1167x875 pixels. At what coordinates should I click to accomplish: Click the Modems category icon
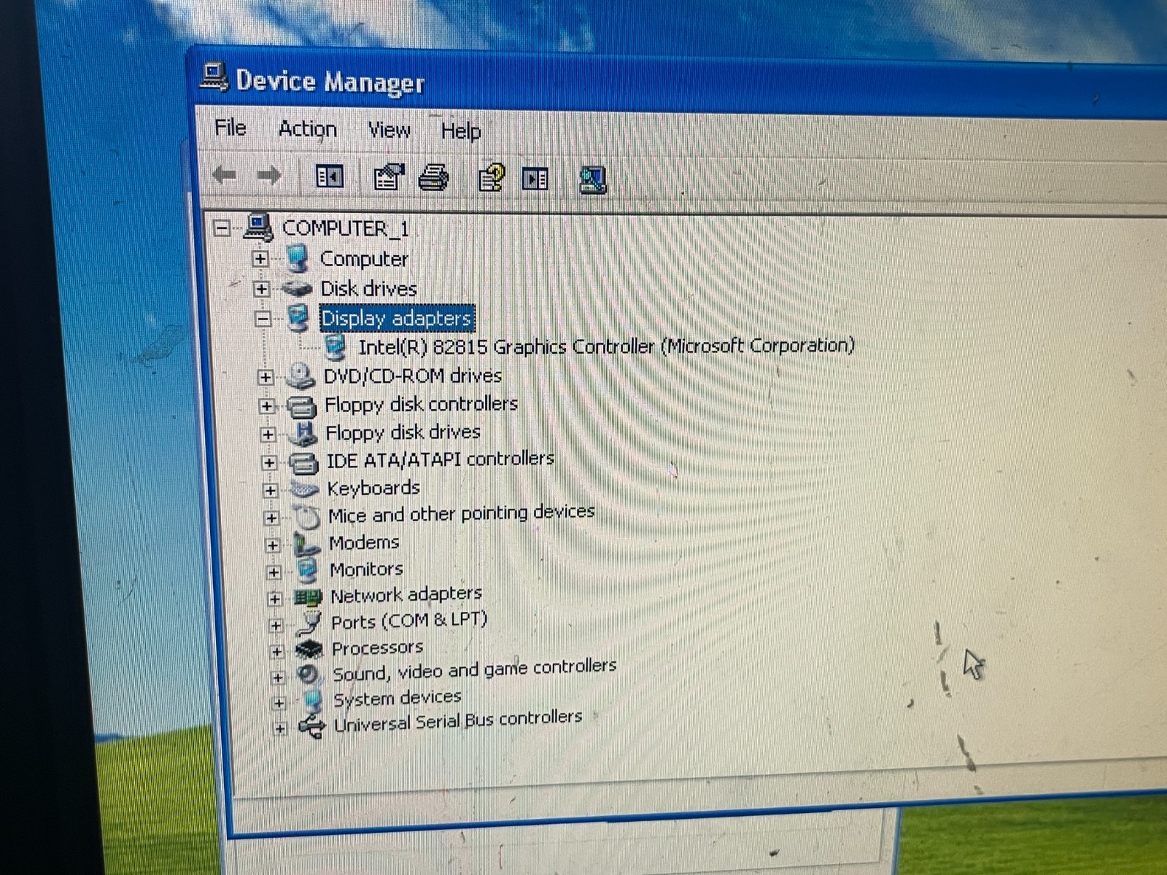tap(306, 545)
